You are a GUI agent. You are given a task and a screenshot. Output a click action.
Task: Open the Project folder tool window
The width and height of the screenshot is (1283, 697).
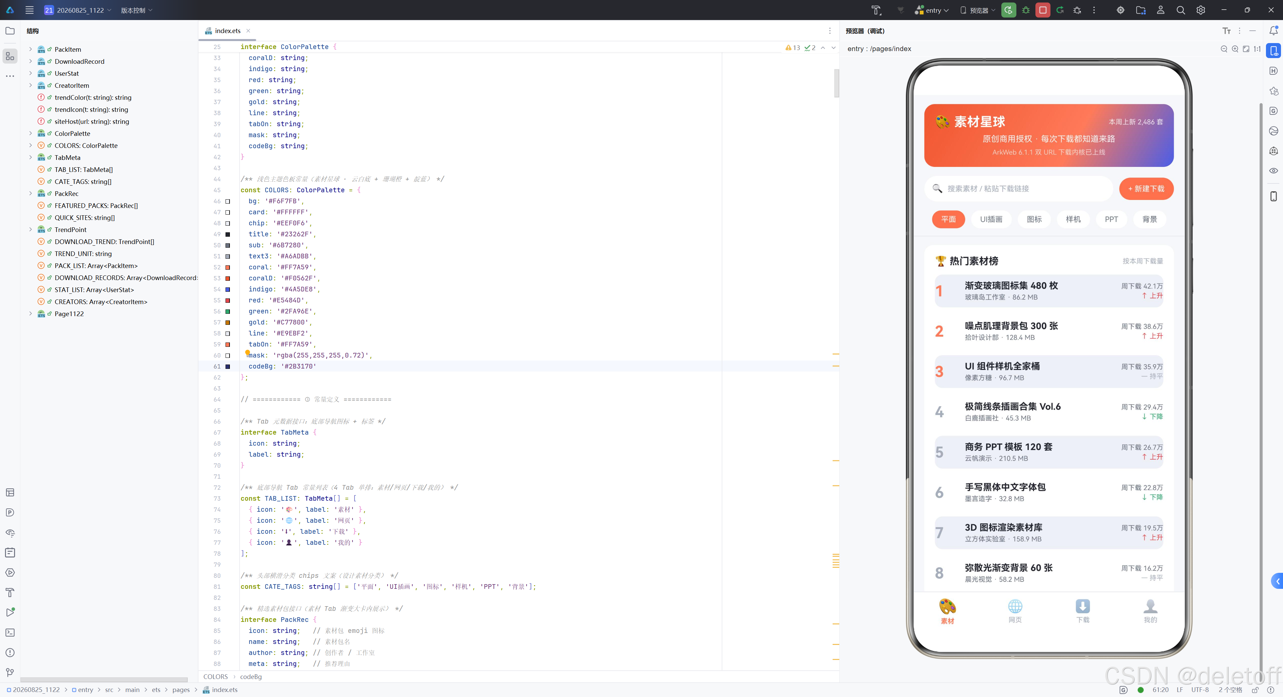[10, 31]
